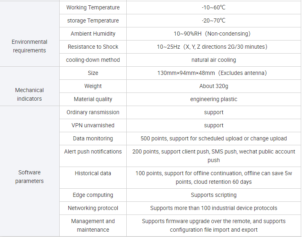Click the Working Temperature label
302x237 pixels.
pos(93,7)
